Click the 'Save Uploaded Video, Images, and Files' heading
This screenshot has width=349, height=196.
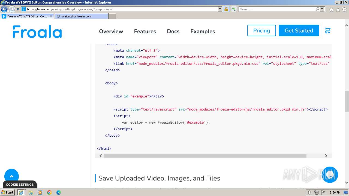[159, 178]
